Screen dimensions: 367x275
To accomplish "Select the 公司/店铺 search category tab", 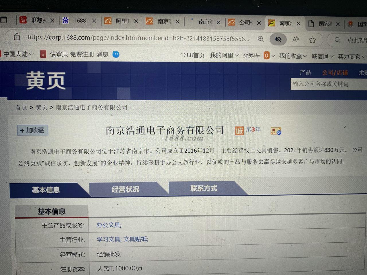I will click(x=335, y=72).
